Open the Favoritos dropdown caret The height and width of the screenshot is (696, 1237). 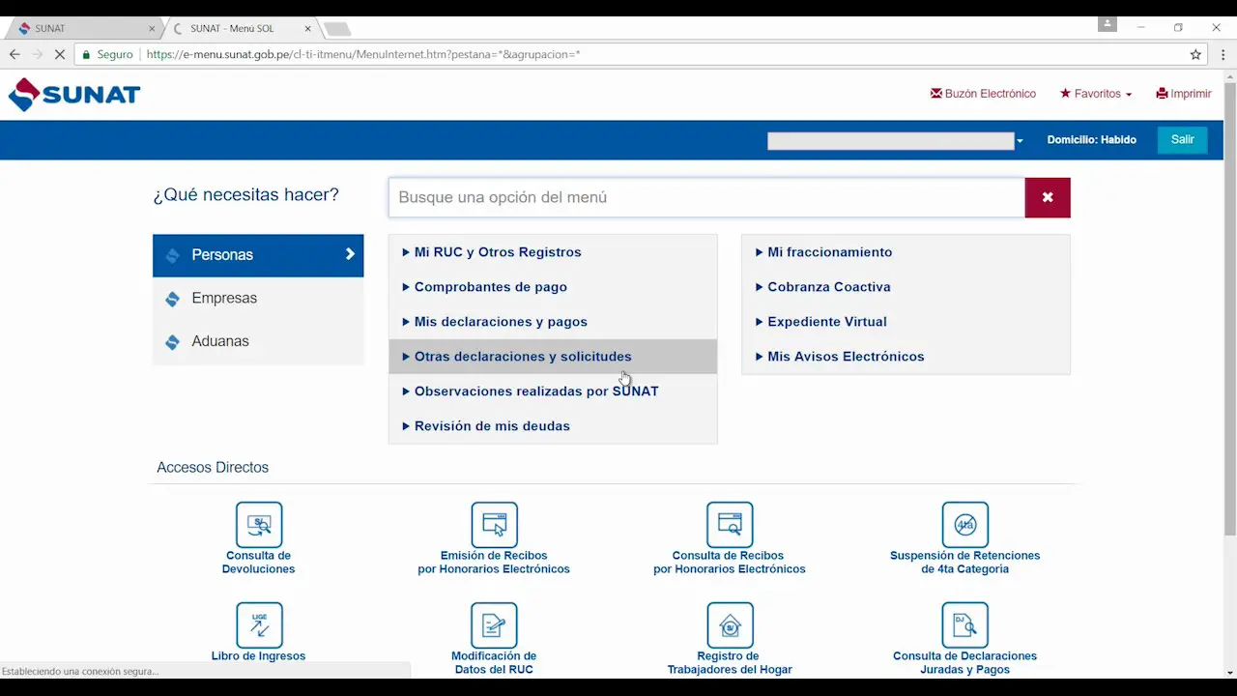tap(1128, 95)
